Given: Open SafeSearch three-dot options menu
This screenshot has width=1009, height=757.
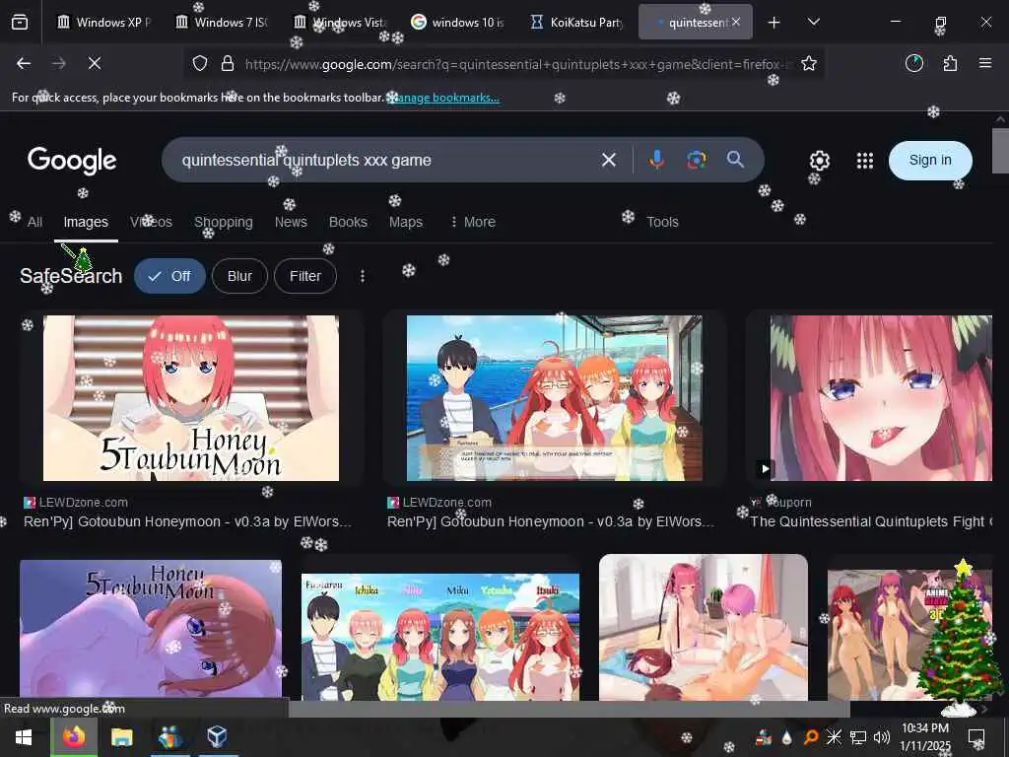Looking at the screenshot, I should point(363,276).
